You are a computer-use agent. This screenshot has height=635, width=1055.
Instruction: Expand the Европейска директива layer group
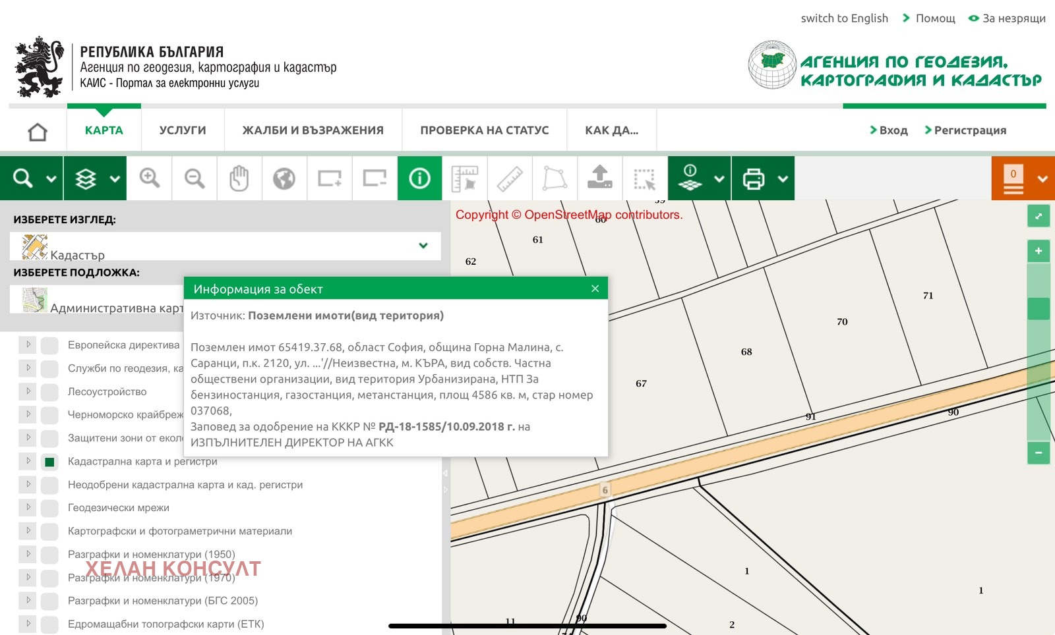pyautogui.click(x=28, y=345)
